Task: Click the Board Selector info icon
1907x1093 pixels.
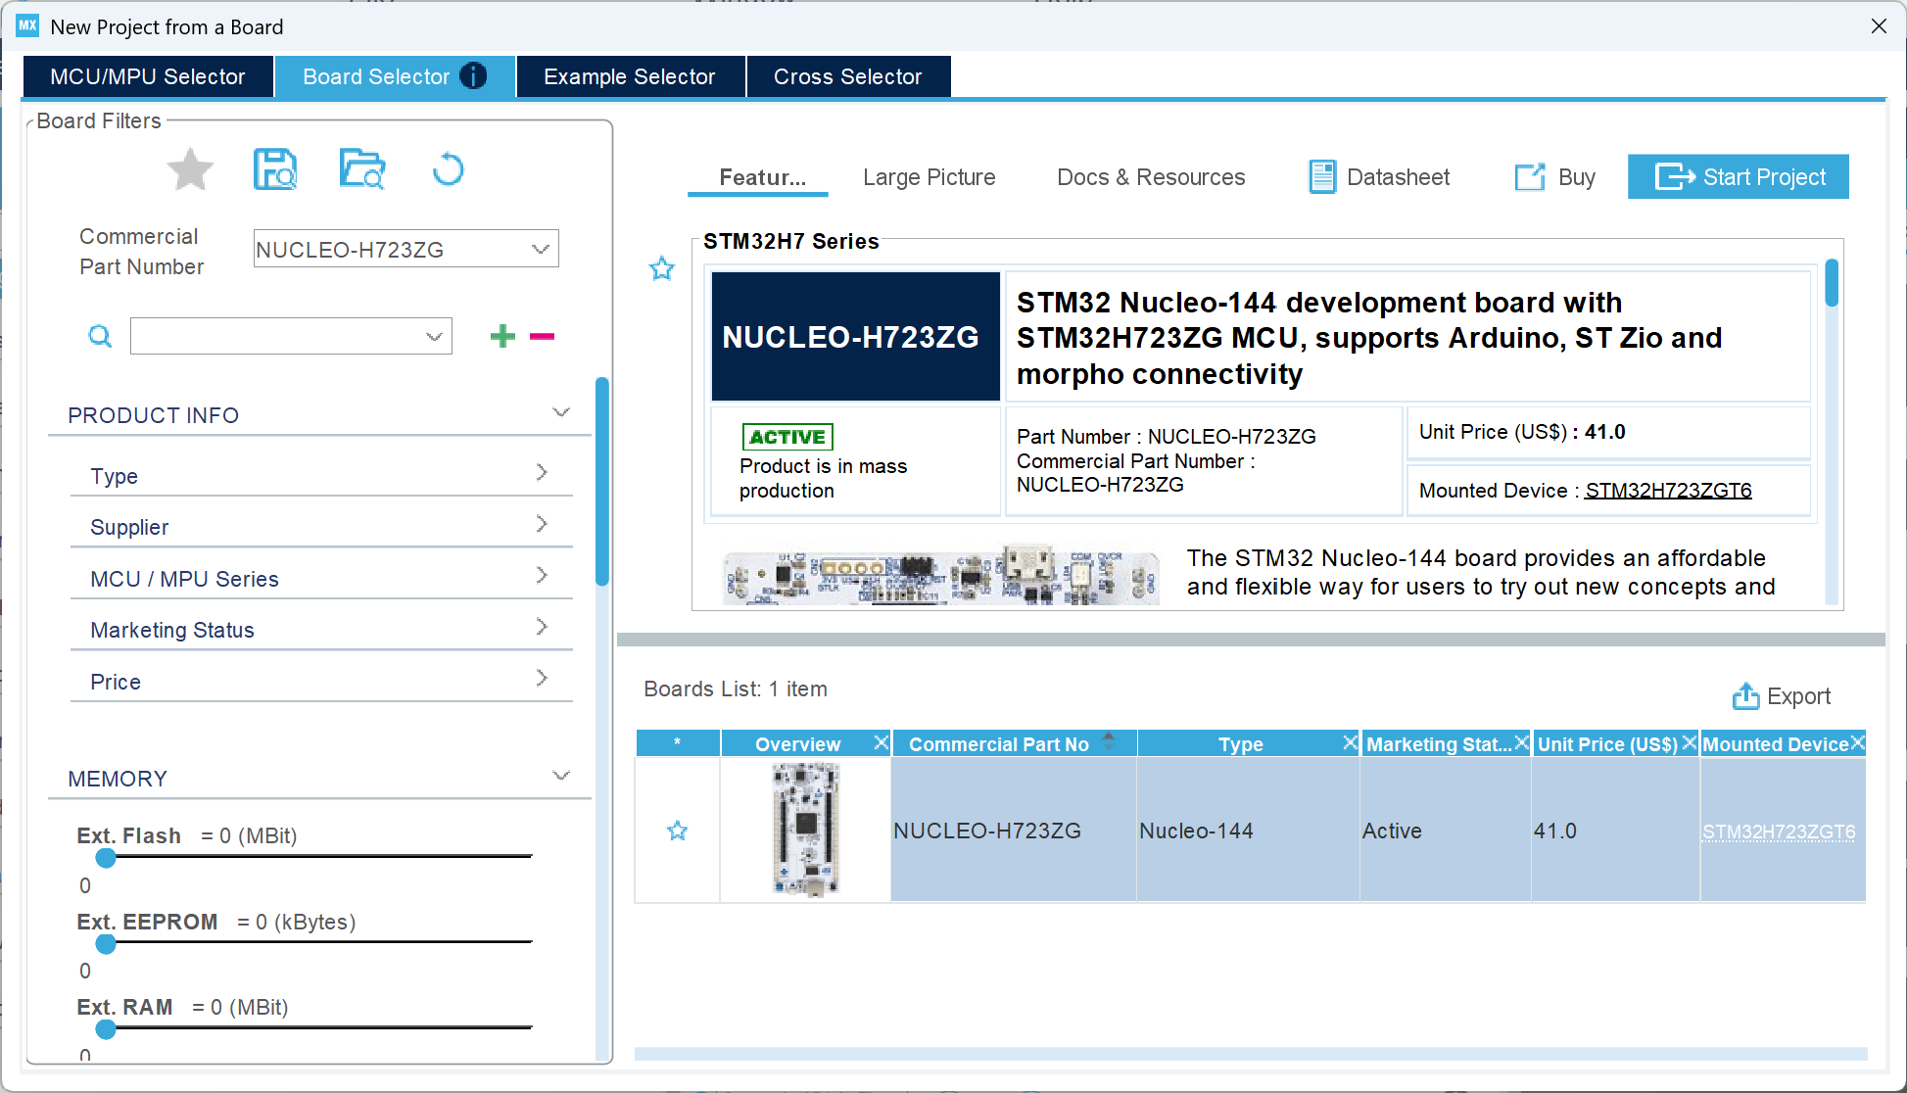Action: [x=473, y=76]
